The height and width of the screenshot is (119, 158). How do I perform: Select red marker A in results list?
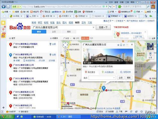[11, 45]
